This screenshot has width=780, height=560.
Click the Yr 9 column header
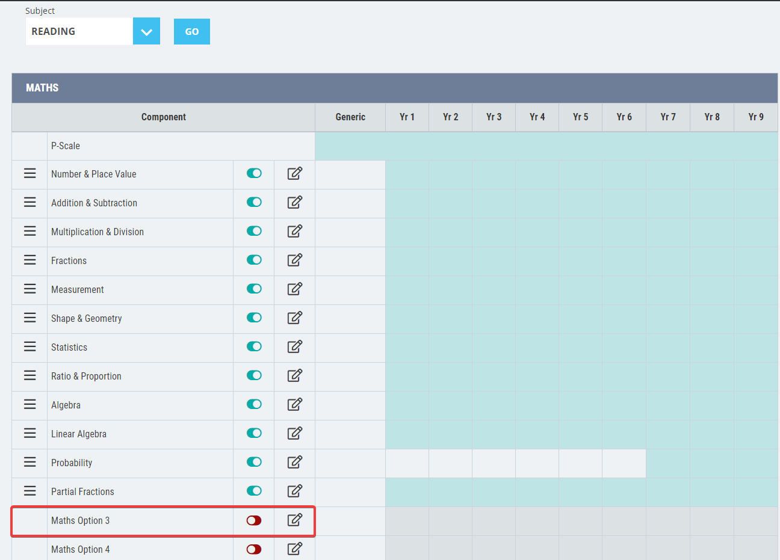click(x=756, y=117)
